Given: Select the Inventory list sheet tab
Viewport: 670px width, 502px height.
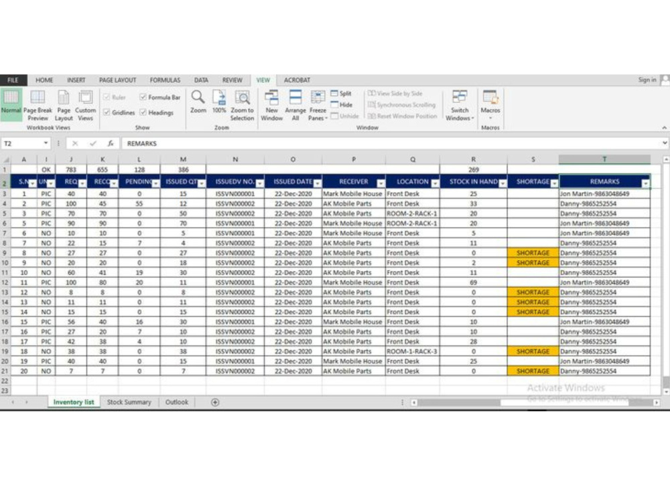Looking at the screenshot, I should coord(74,402).
